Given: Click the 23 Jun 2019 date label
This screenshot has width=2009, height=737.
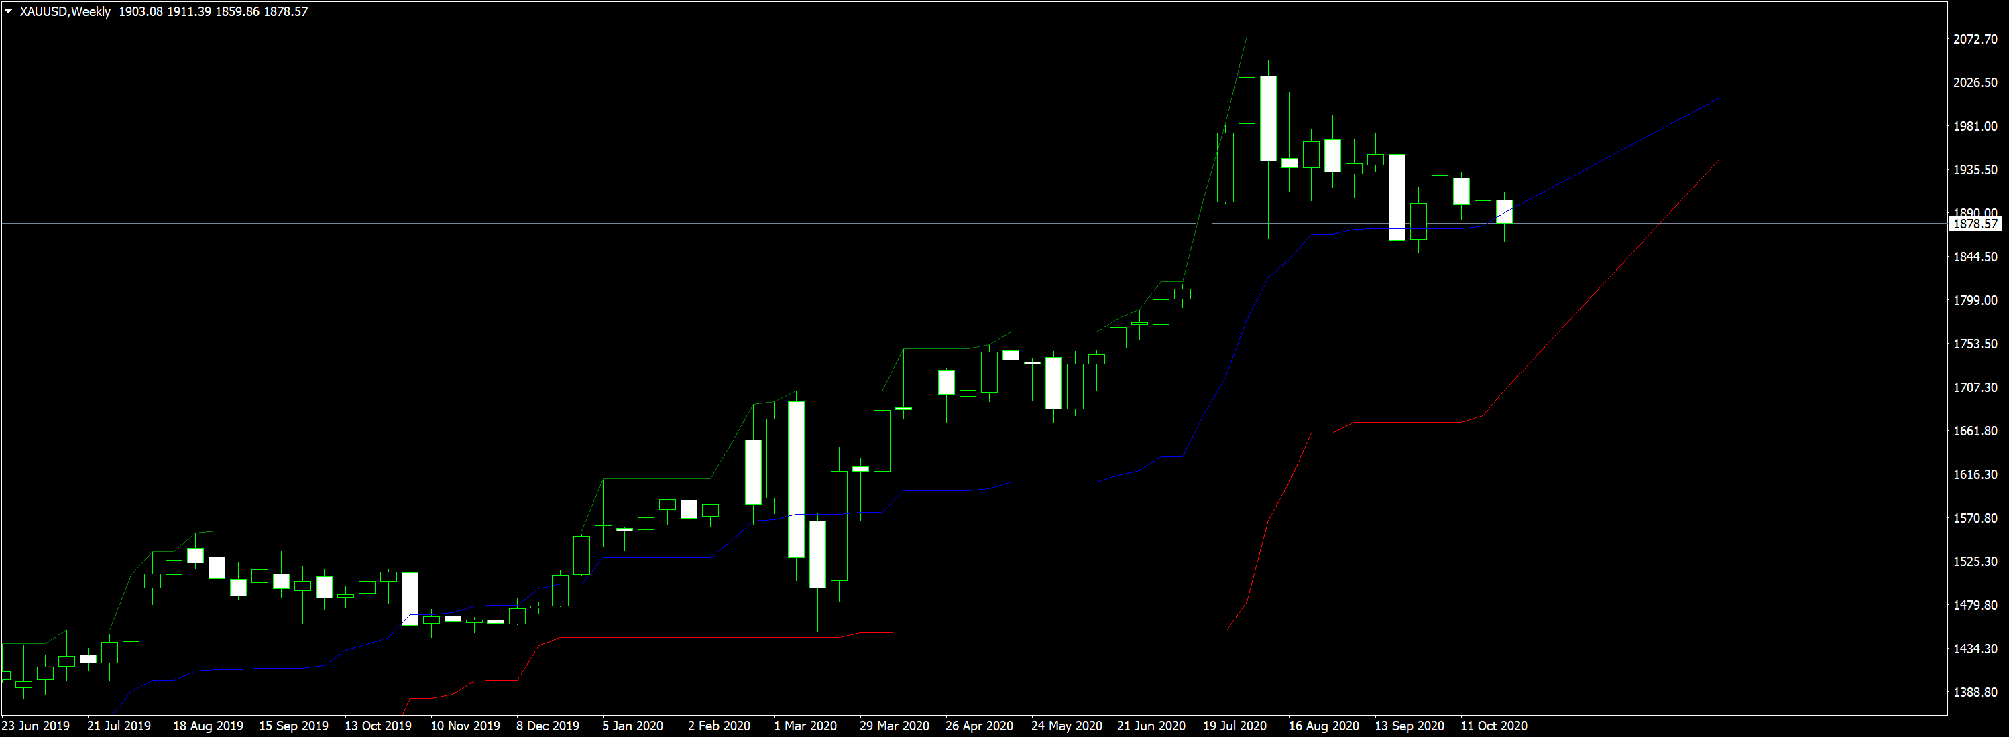Looking at the screenshot, I should tap(36, 726).
